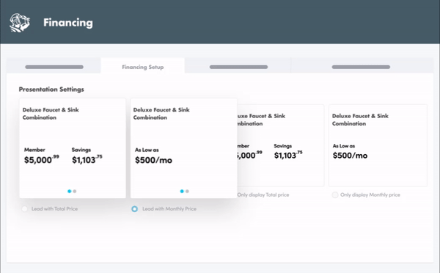Screen dimensions: 440x273
Task: Click $500/mo on Only display Monthly card
Action: tap(350, 156)
